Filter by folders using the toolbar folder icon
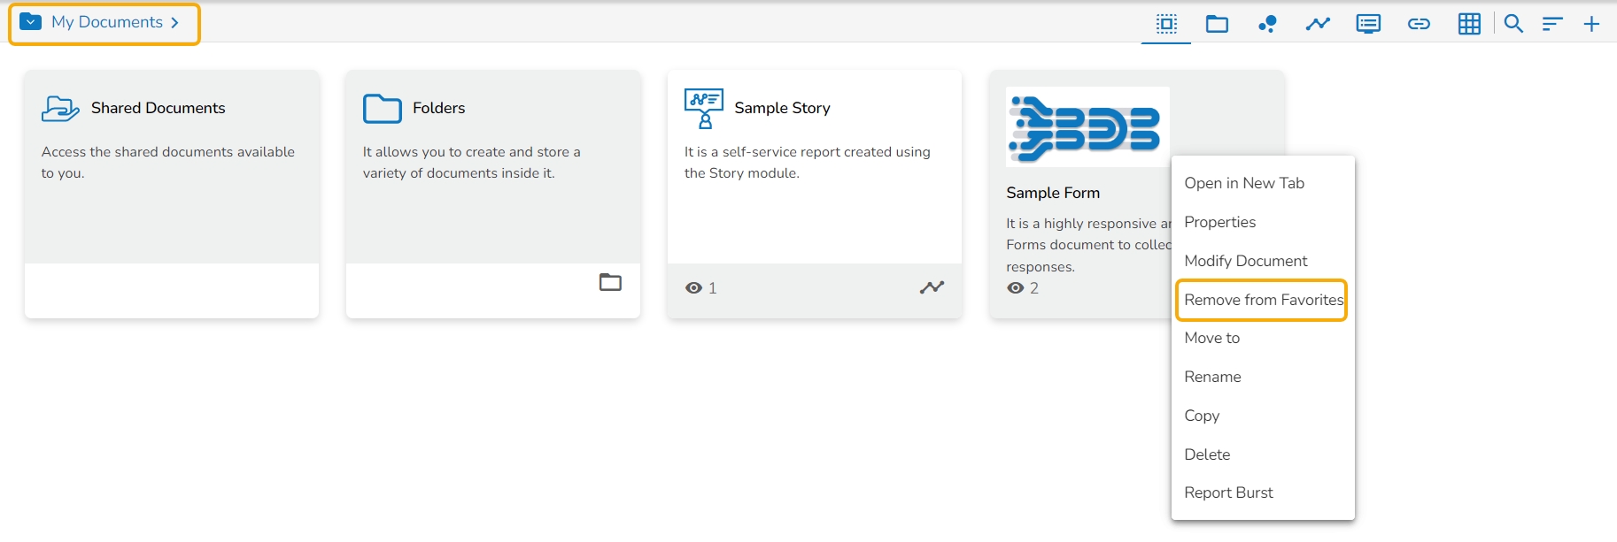The width and height of the screenshot is (1617, 542). (1217, 24)
